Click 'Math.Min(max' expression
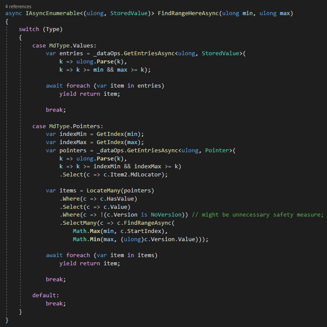The height and width of the screenshot is (327, 327). pyautogui.click(x=93, y=239)
